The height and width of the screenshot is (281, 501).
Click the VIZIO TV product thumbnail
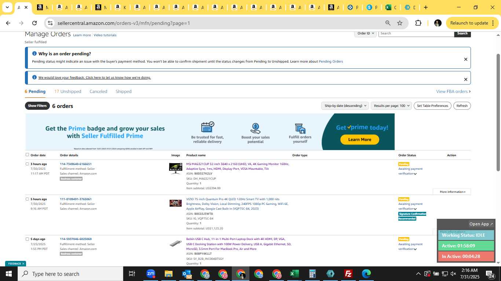176,203
